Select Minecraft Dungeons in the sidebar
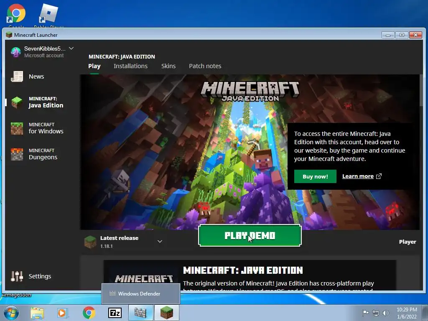This screenshot has width=428, height=321. 43,154
